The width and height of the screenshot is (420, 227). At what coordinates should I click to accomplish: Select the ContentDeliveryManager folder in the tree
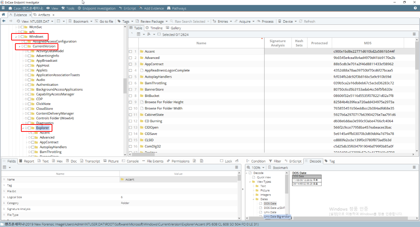coord(55,114)
